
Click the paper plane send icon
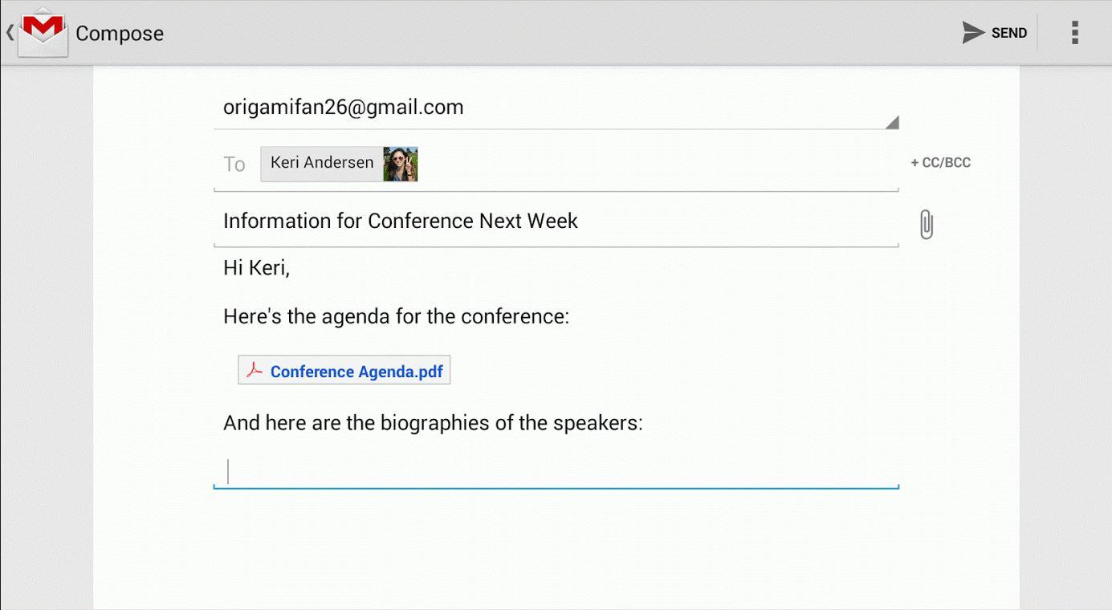[973, 33]
